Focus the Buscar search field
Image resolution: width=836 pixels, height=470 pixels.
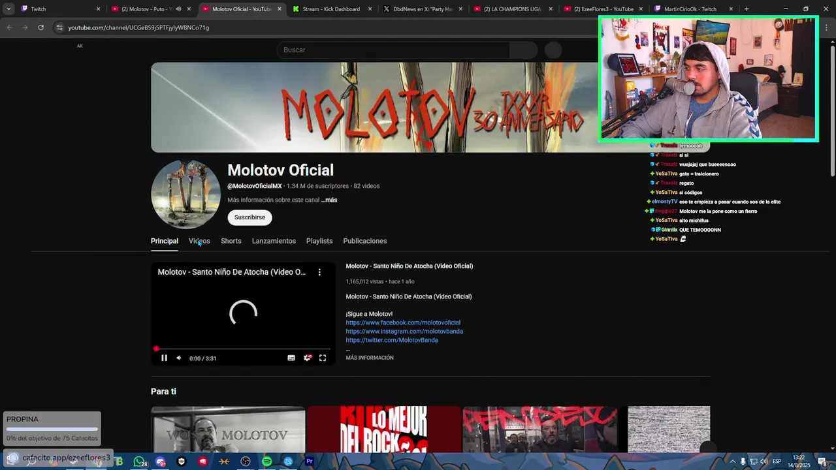[393, 50]
